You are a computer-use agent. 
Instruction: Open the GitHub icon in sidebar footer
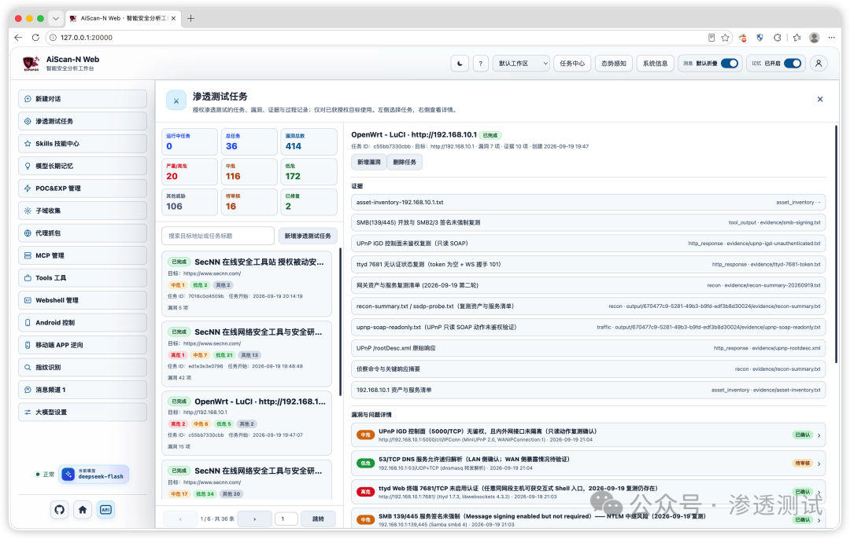tap(60, 509)
